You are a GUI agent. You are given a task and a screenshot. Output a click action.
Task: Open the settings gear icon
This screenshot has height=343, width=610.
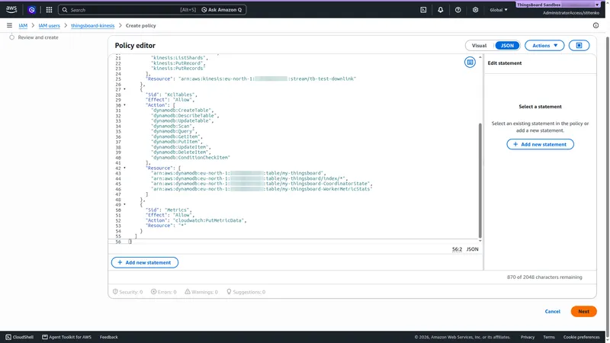[x=475, y=10]
